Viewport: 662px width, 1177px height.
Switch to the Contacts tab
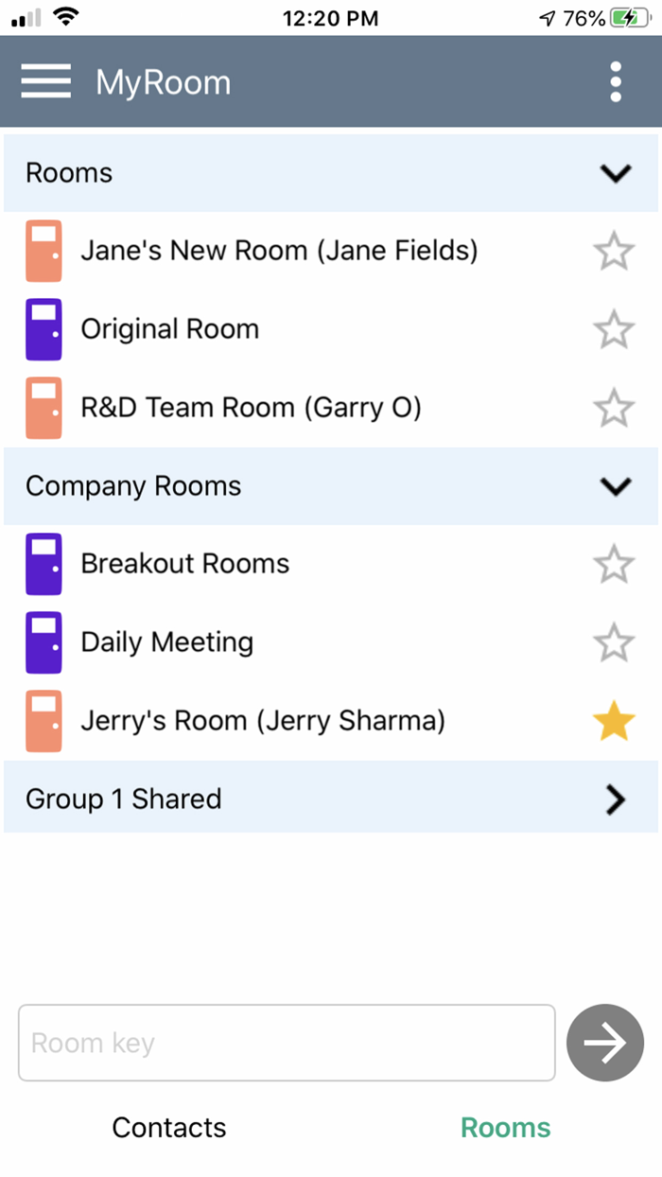click(169, 1128)
